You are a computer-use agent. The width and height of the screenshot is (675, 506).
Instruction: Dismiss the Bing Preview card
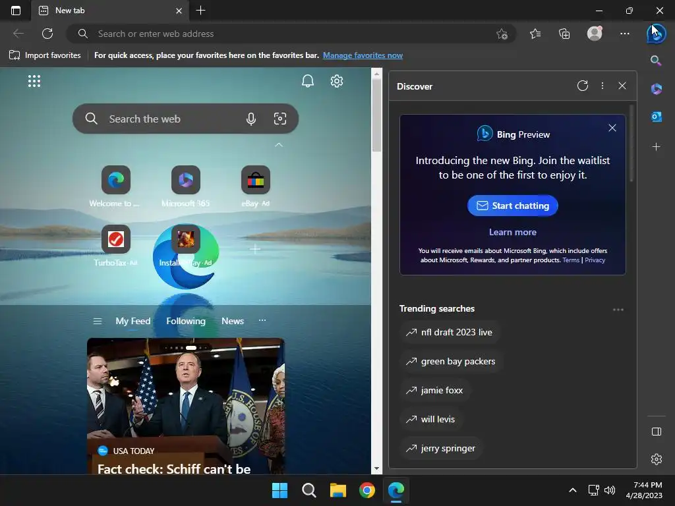pyautogui.click(x=612, y=128)
